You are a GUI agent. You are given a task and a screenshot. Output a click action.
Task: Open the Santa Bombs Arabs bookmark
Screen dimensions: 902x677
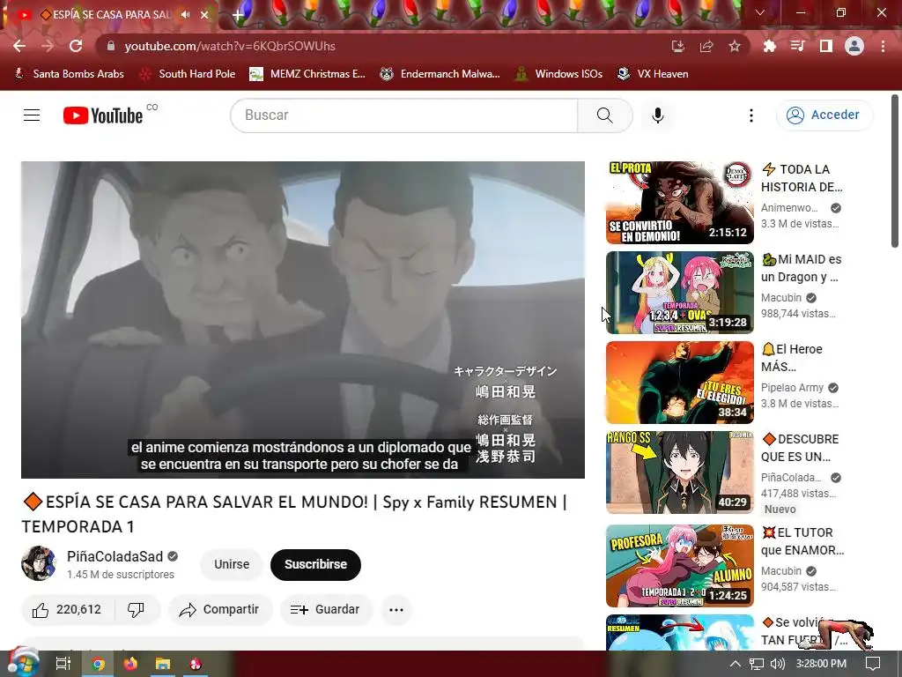tap(69, 74)
